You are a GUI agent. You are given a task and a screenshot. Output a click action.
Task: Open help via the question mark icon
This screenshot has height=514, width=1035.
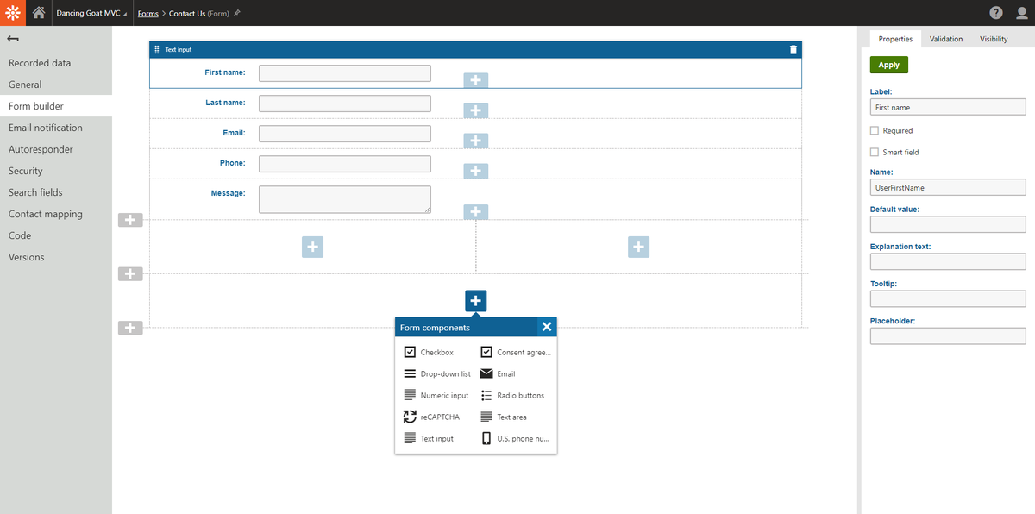995,12
